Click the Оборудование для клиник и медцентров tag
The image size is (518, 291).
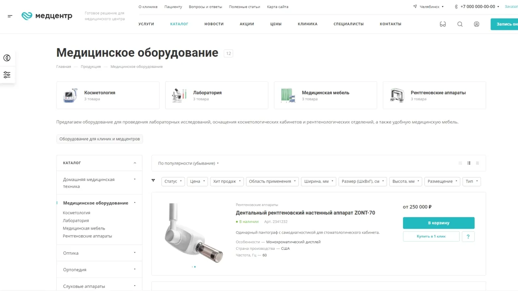(x=100, y=139)
